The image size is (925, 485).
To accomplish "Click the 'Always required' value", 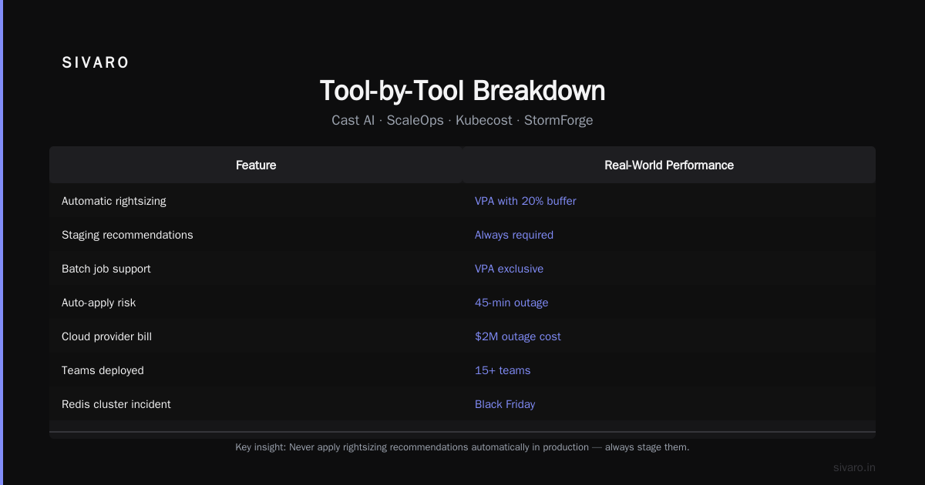I will 514,235.
